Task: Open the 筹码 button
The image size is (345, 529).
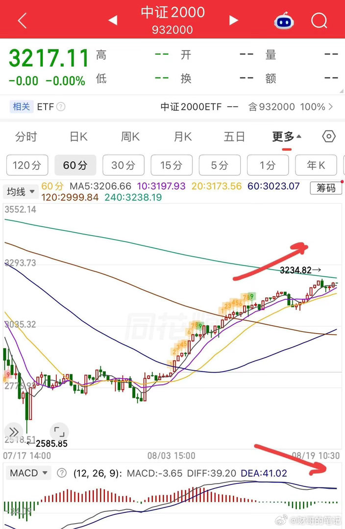Action: pos(326,188)
